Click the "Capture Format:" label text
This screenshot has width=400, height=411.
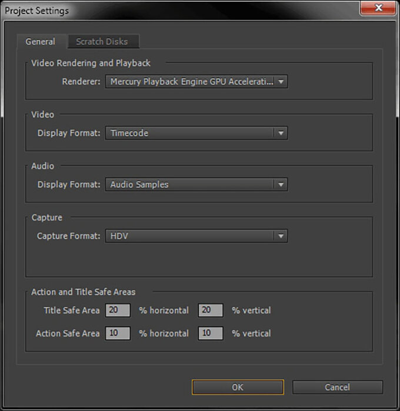pos(69,236)
